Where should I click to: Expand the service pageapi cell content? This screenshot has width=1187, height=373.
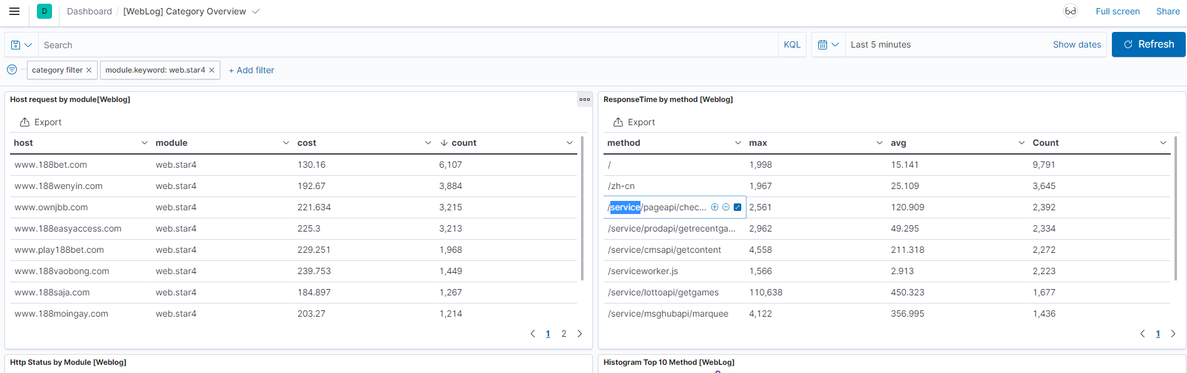(x=737, y=207)
